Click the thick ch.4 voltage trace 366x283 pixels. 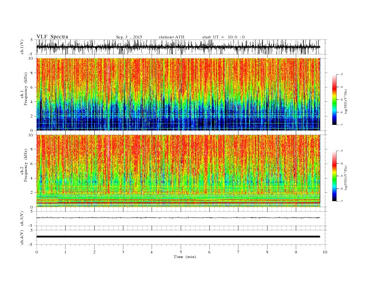(178, 237)
